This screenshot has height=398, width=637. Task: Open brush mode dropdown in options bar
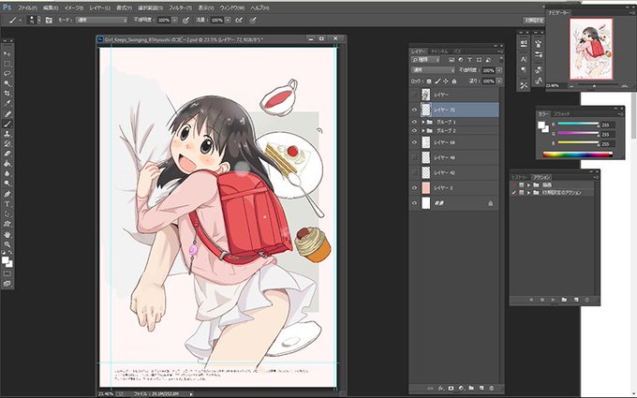pos(101,20)
